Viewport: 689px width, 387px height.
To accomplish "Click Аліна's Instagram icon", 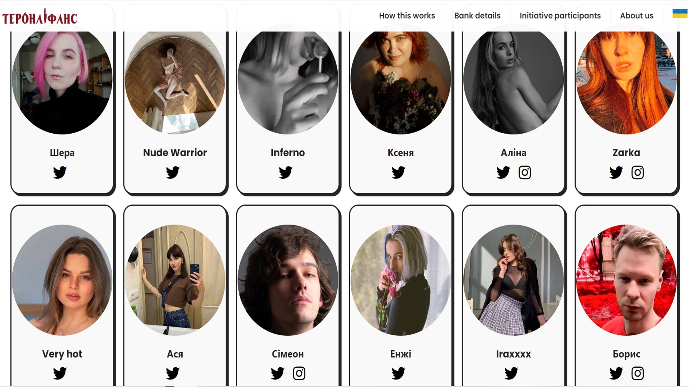I will coord(525,172).
